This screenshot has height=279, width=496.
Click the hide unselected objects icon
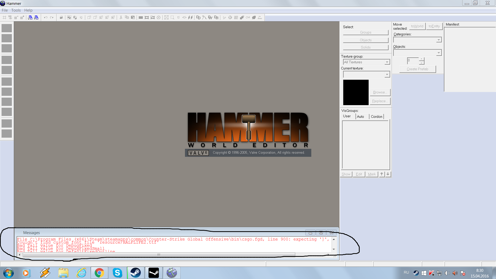[x=95, y=18]
